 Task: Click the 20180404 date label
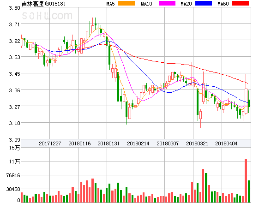click(226, 143)
